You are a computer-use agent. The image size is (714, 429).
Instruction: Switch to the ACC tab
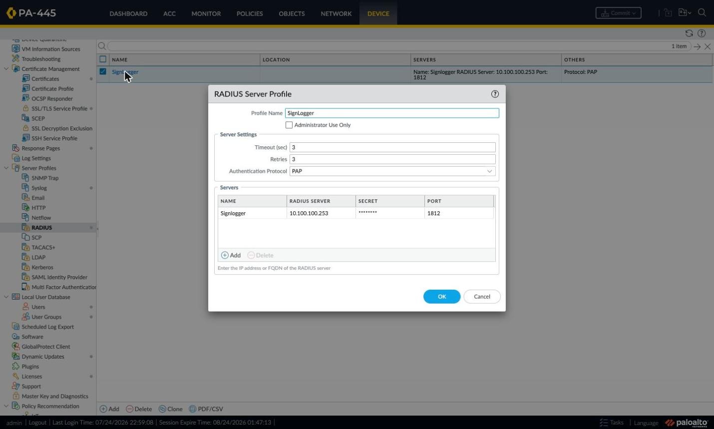(x=169, y=13)
